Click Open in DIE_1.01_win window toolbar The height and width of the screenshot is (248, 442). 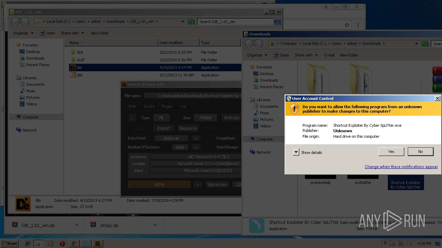(x=48, y=33)
